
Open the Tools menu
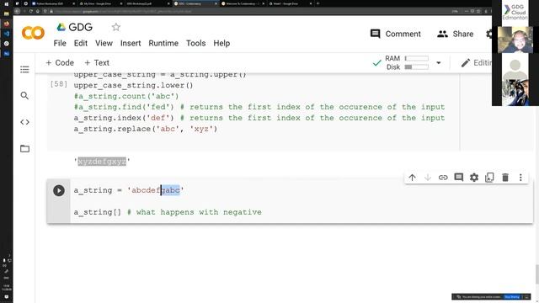(195, 43)
